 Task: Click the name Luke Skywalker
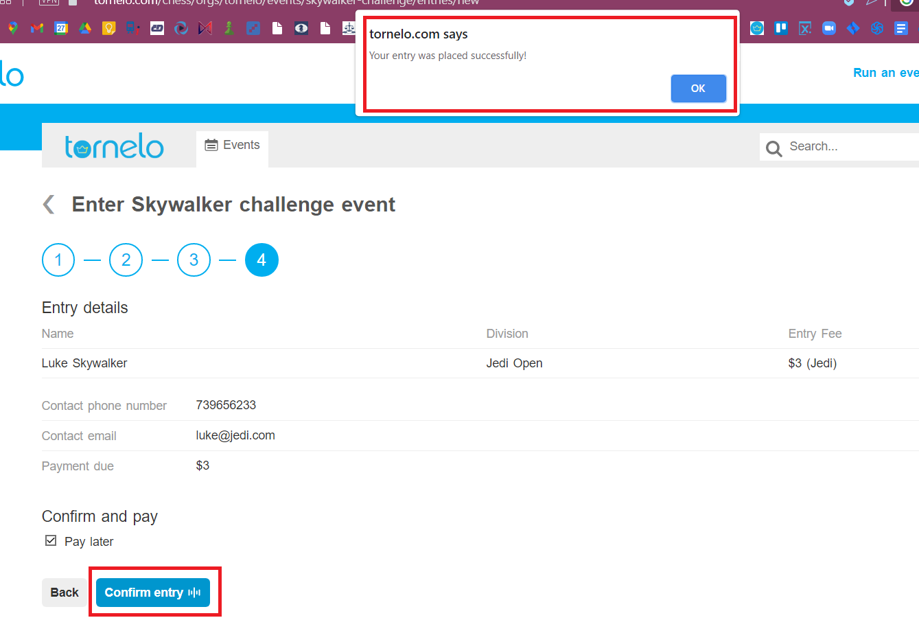tap(84, 363)
